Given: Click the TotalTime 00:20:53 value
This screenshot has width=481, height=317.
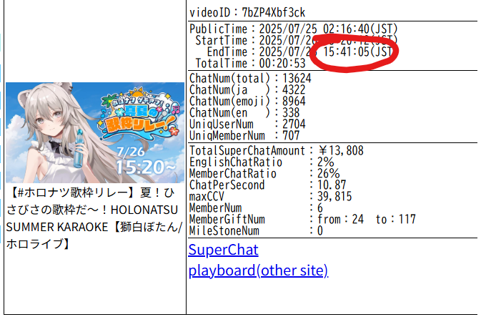Looking at the screenshot, I should tap(282, 63).
